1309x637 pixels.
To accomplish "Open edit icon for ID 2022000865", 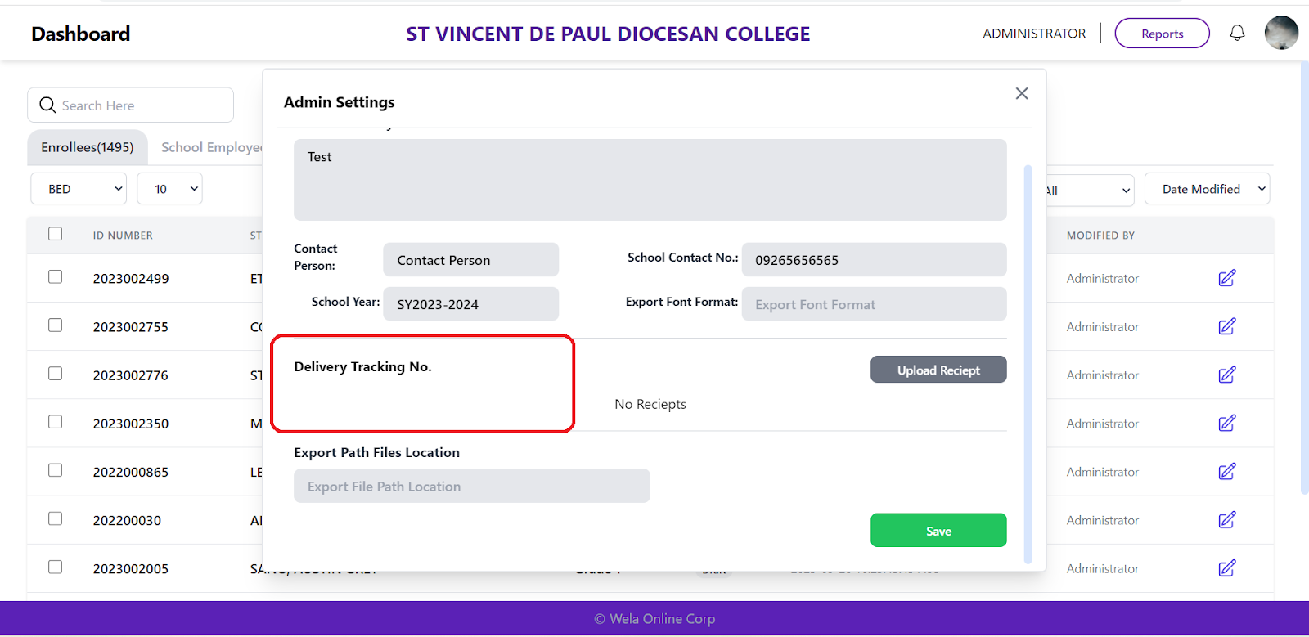I will [x=1226, y=472].
